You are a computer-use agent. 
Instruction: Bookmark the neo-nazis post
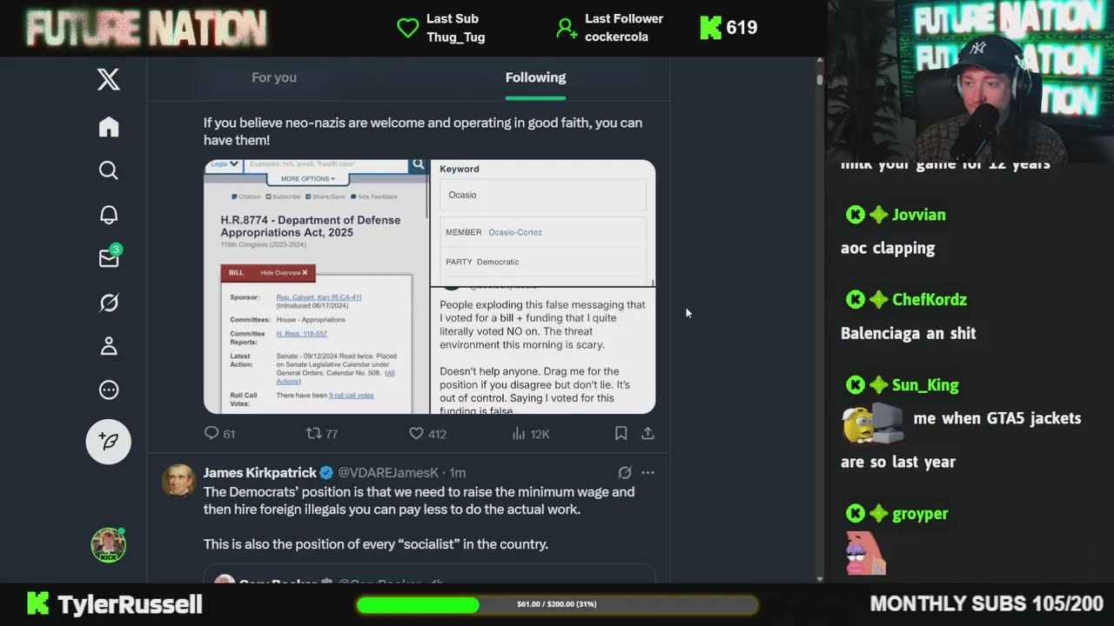(621, 433)
